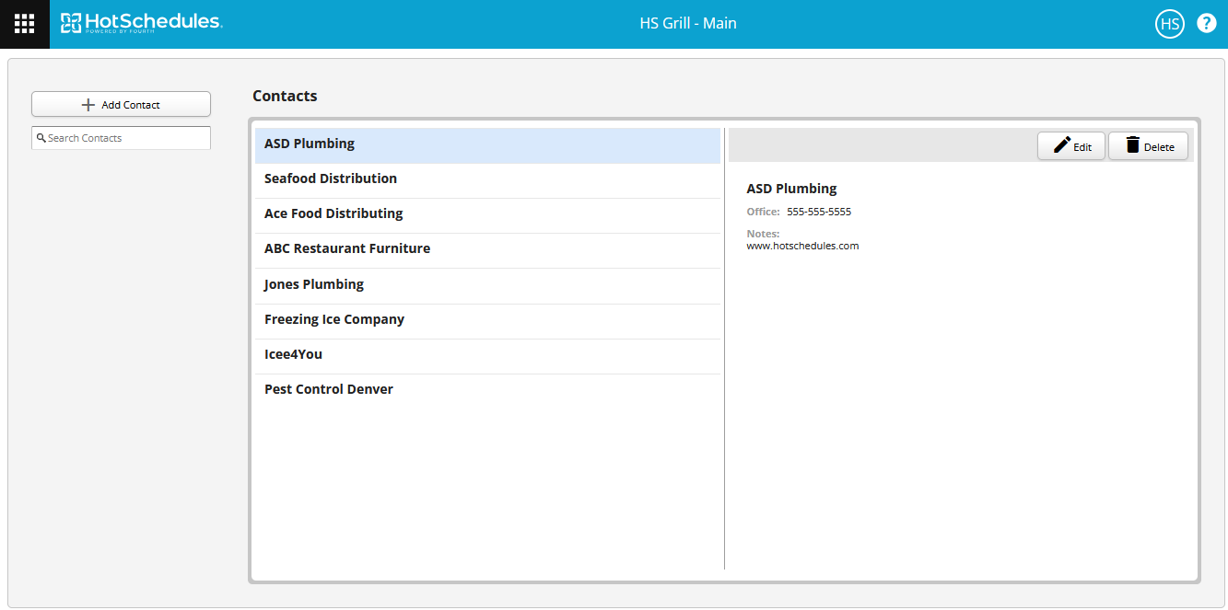This screenshot has height=610, width=1228.
Task: Click the www.hotschedules.com note text
Action: click(x=802, y=246)
